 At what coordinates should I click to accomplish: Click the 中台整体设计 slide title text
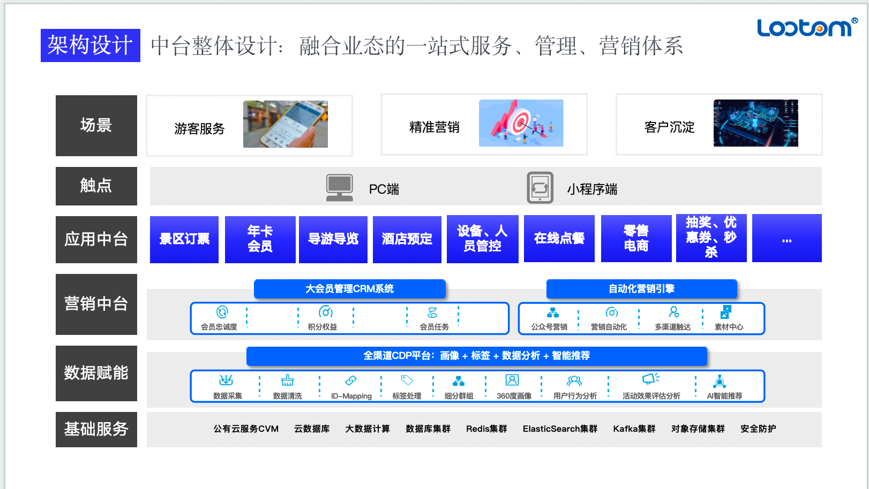417,46
